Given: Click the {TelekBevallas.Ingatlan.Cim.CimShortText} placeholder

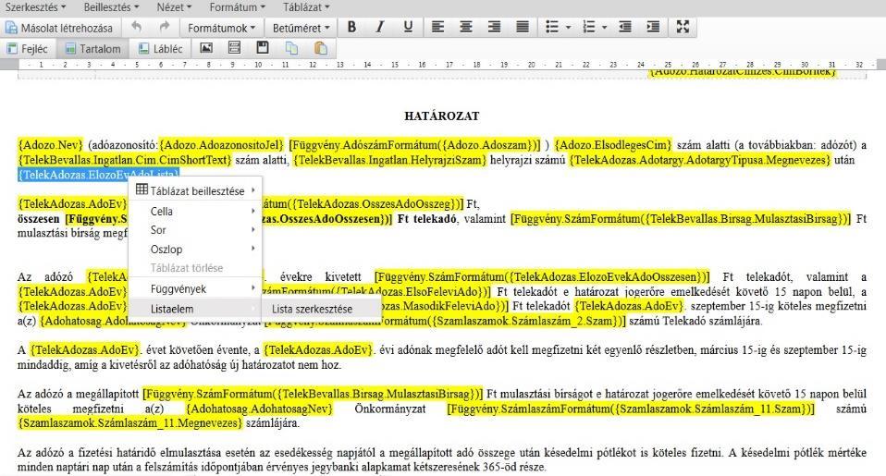Looking at the screenshot, I should 124,160.
